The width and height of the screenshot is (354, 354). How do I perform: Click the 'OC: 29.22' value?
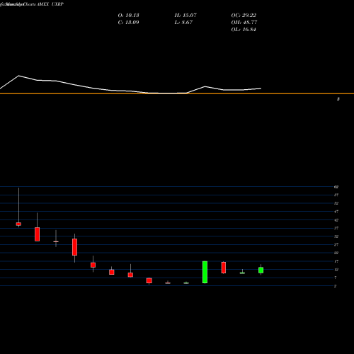[244, 16]
